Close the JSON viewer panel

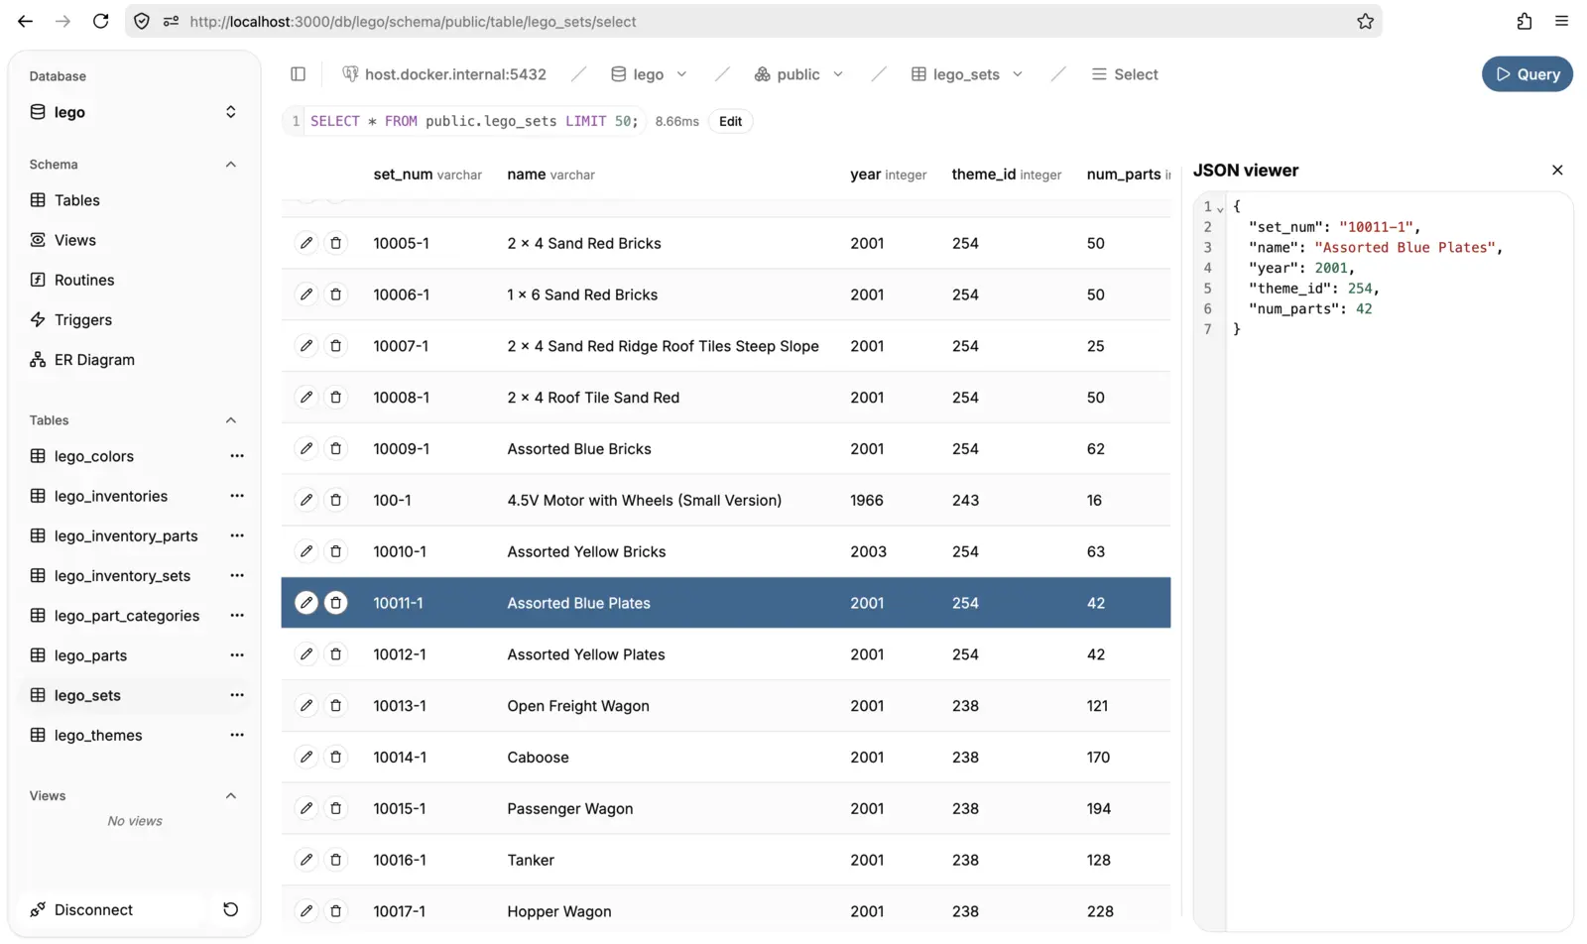click(x=1557, y=171)
